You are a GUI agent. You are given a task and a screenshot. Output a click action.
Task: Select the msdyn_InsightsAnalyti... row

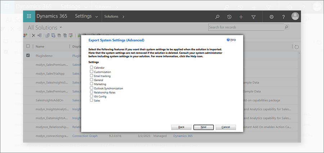[51, 109]
